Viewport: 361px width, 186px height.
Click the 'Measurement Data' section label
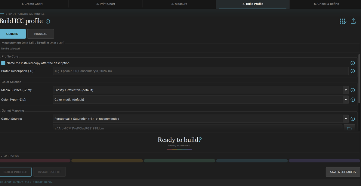(x=33, y=43)
